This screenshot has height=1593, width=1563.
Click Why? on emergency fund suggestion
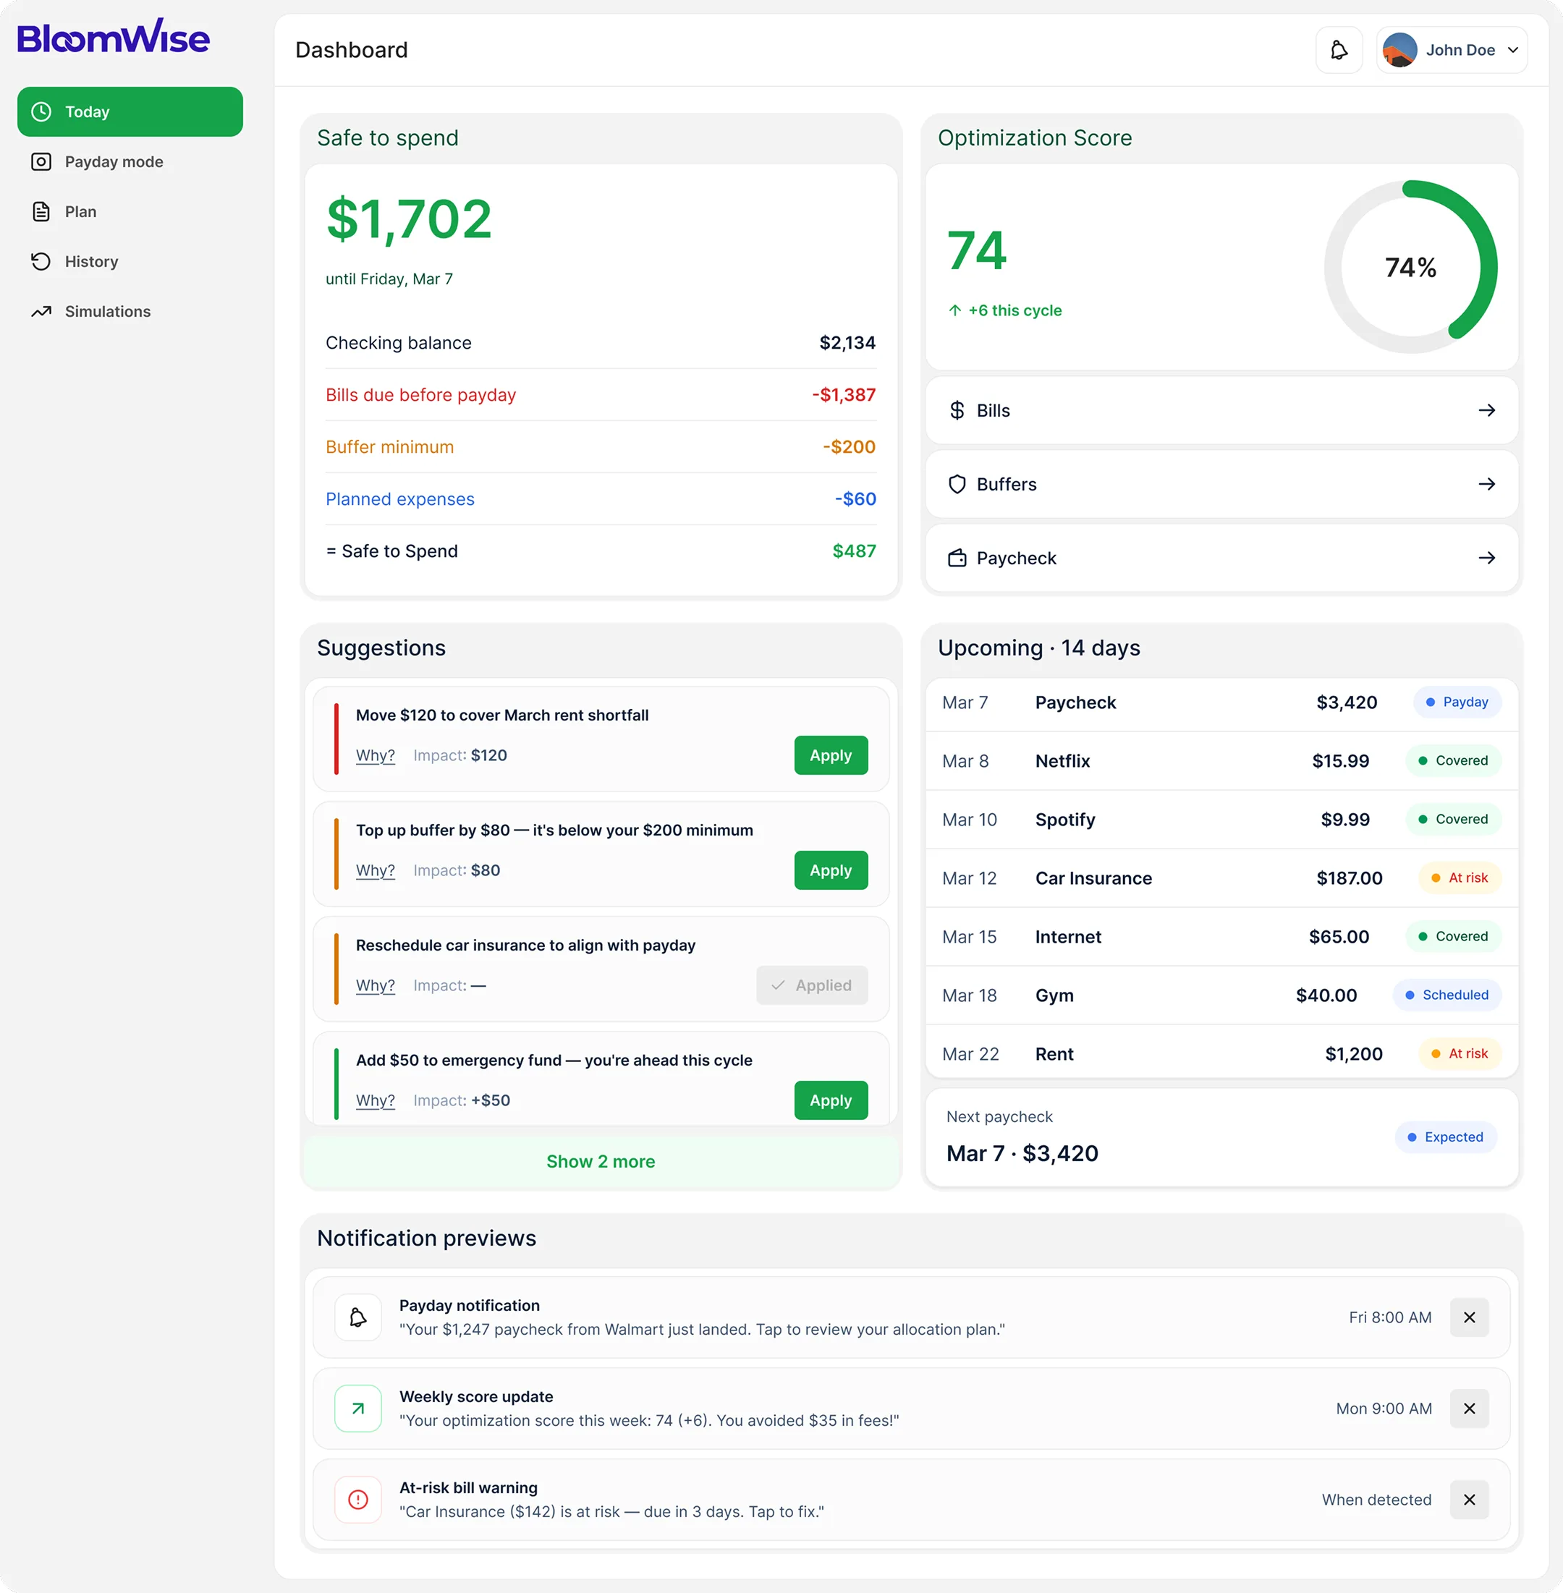click(375, 1100)
